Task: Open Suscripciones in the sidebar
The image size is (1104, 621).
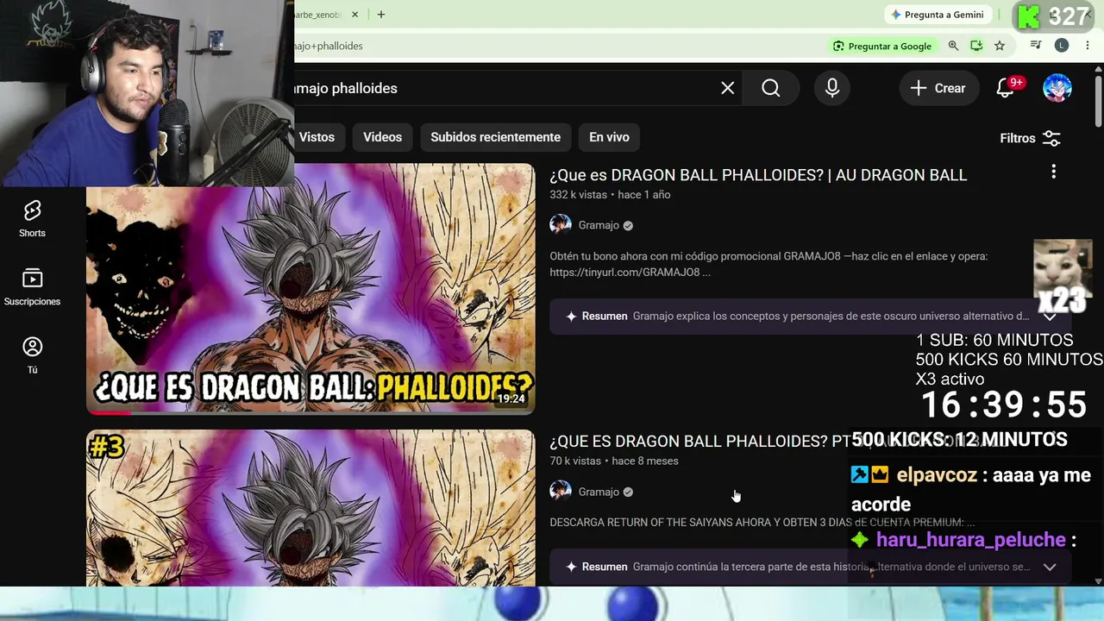Action: (32, 287)
